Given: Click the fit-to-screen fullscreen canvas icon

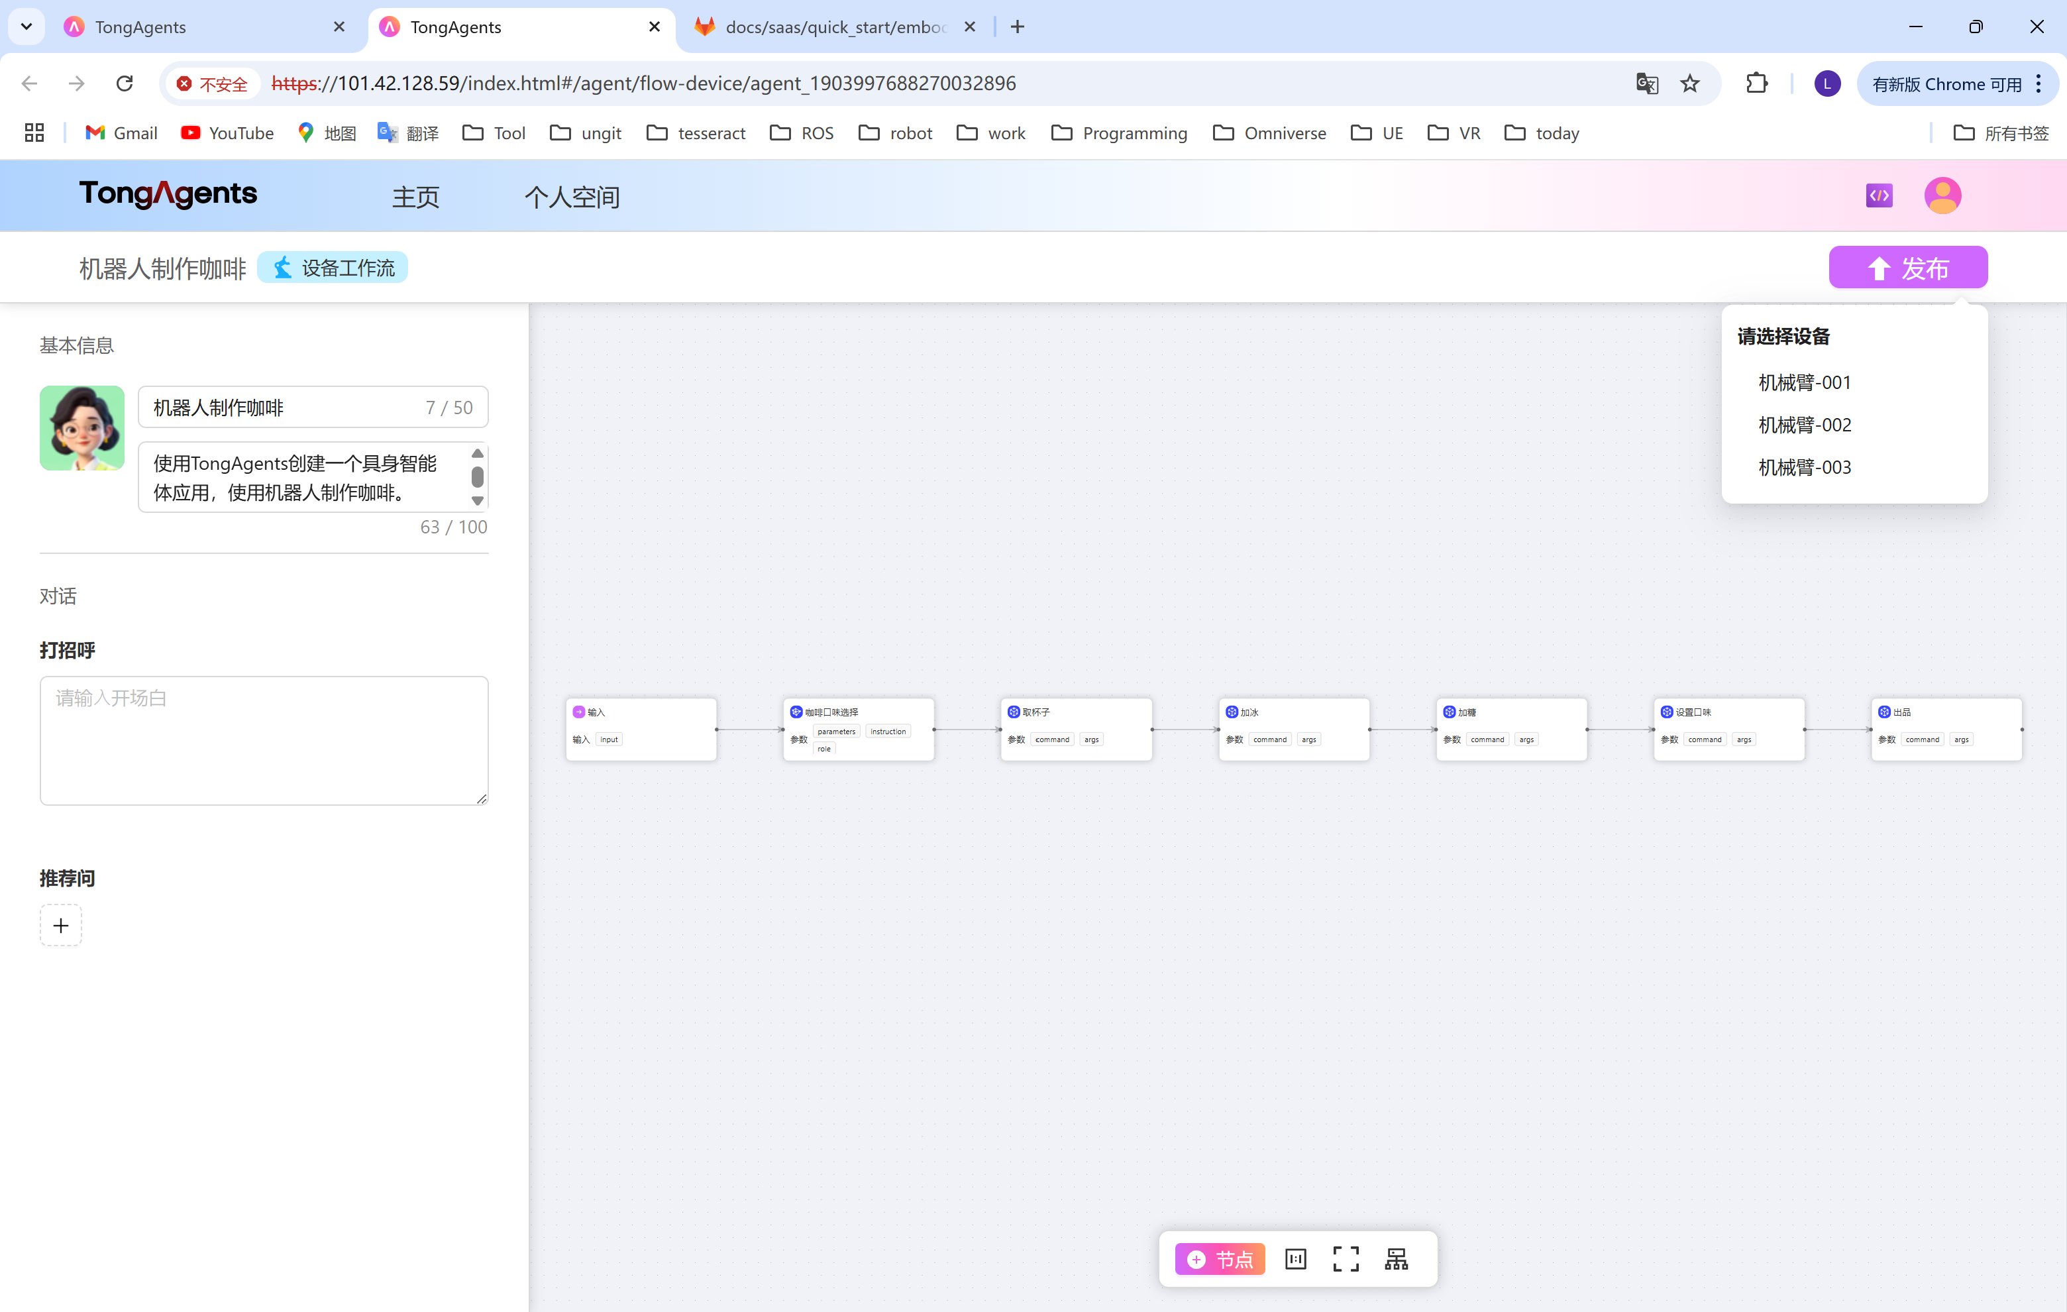Looking at the screenshot, I should point(1345,1259).
